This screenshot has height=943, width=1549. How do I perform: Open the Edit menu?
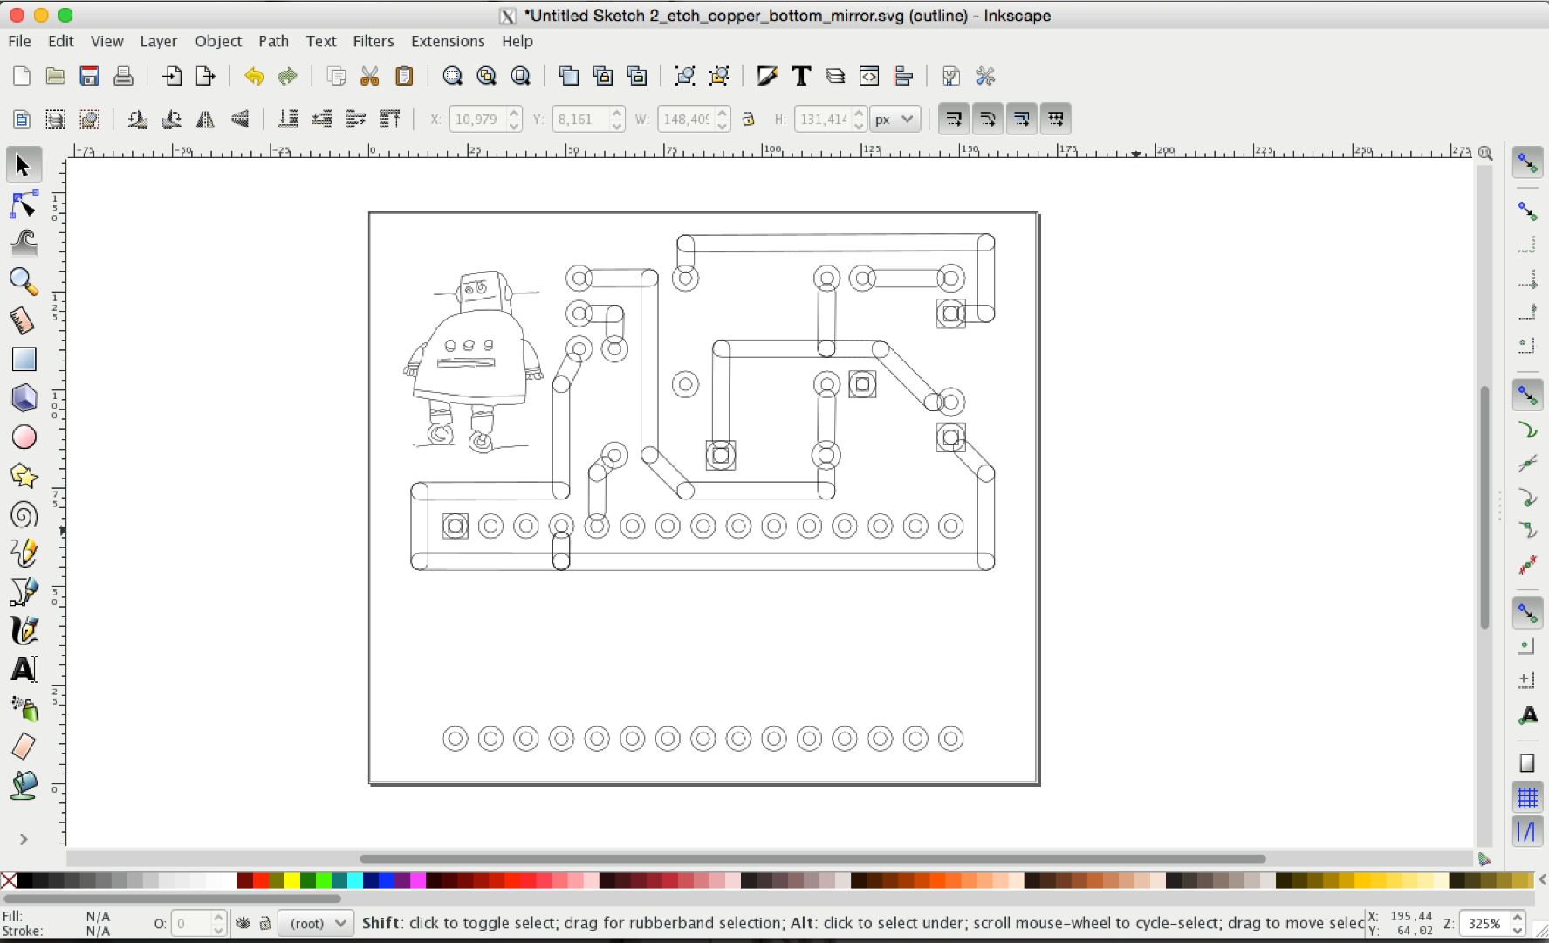[61, 41]
